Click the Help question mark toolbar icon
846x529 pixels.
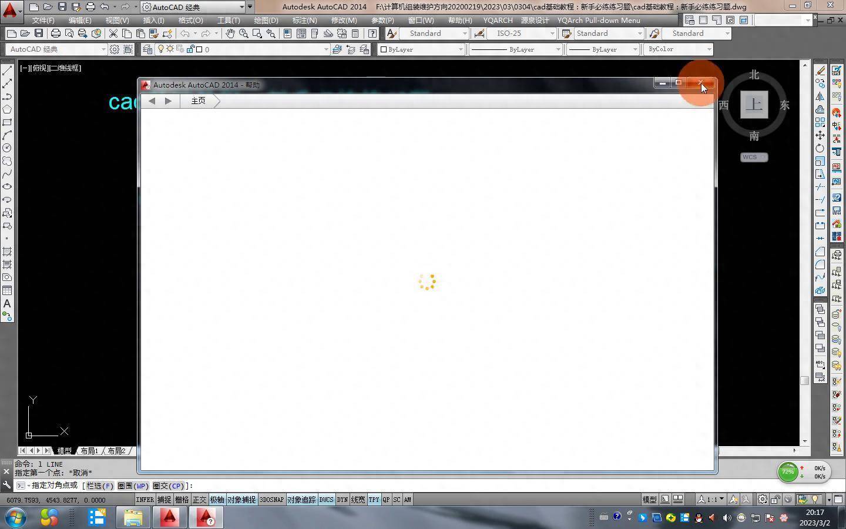click(x=372, y=34)
